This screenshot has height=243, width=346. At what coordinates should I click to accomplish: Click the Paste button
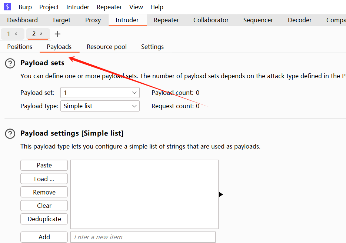point(44,165)
